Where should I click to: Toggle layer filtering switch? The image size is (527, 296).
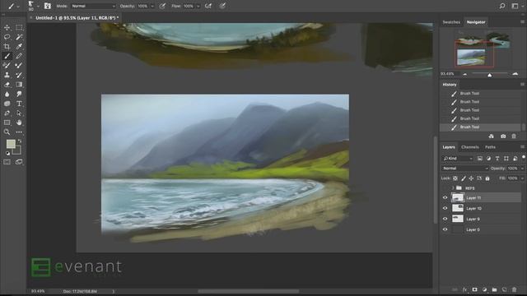point(524,157)
